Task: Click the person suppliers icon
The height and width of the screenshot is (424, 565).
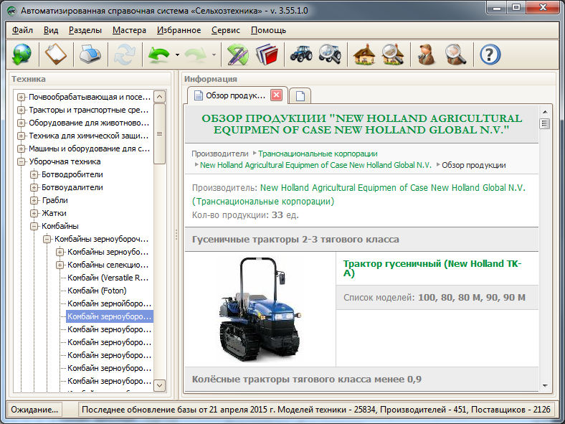Action: click(x=427, y=55)
